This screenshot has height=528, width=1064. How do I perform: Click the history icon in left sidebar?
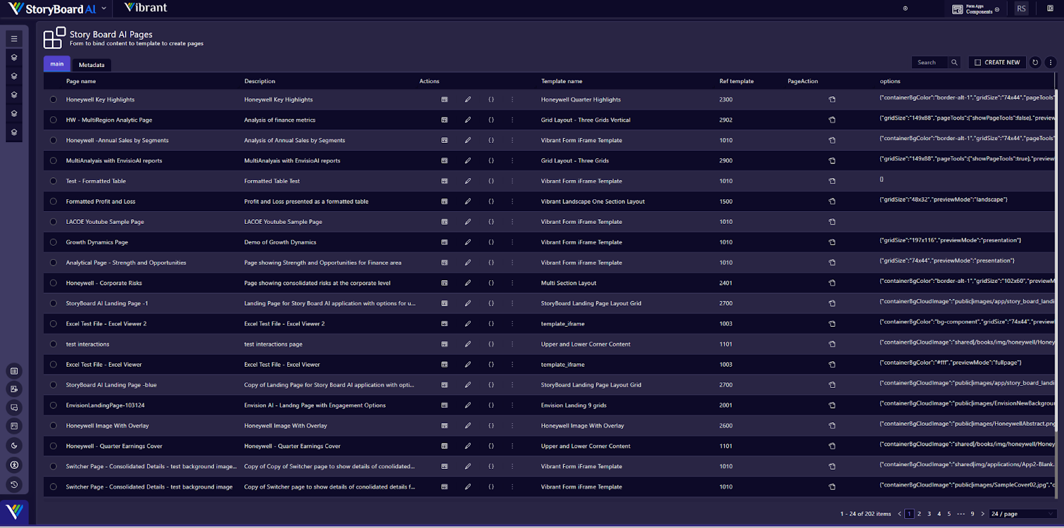point(14,484)
